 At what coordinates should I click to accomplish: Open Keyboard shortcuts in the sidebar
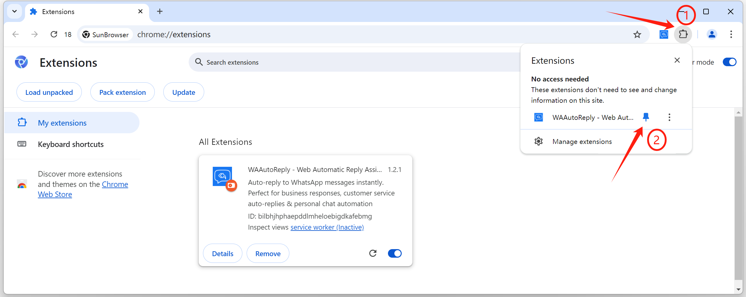coord(71,144)
